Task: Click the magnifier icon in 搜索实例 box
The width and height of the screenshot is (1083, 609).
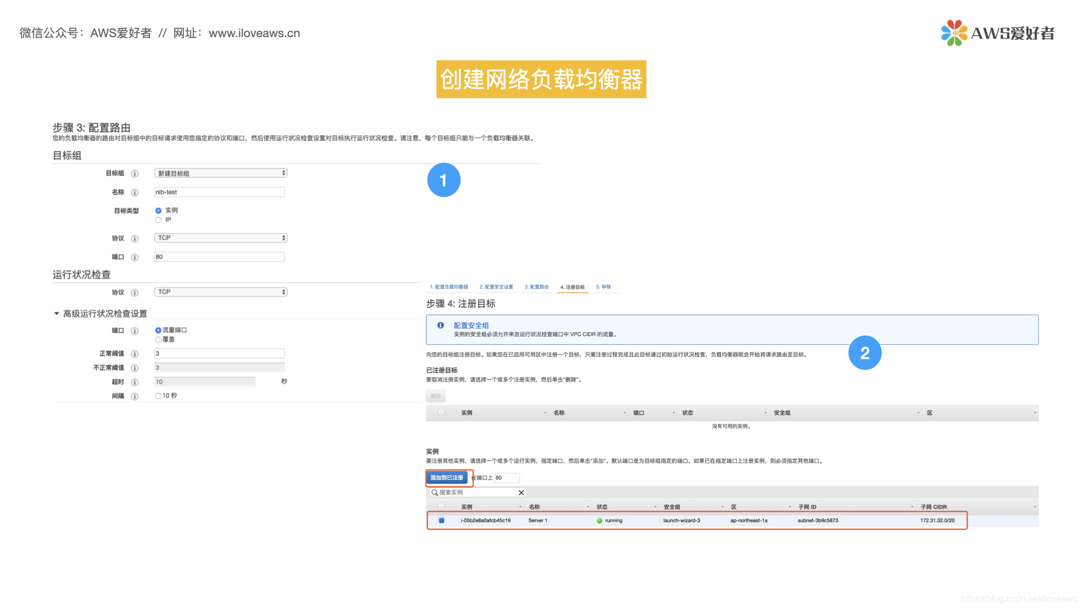Action: tap(434, 492)
